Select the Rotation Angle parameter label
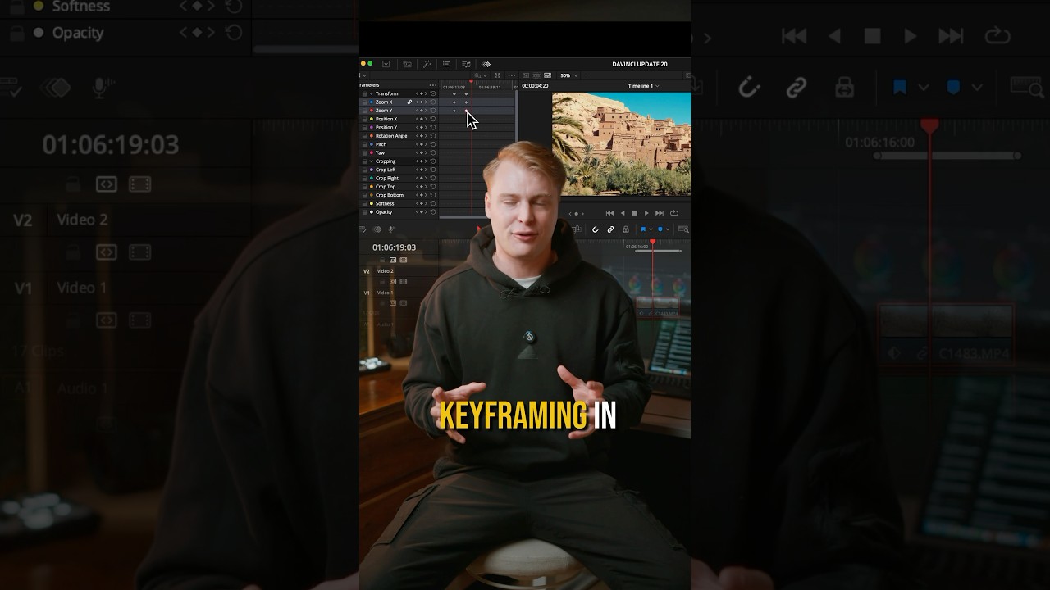The image size is (1050, 590). point(391,136)
